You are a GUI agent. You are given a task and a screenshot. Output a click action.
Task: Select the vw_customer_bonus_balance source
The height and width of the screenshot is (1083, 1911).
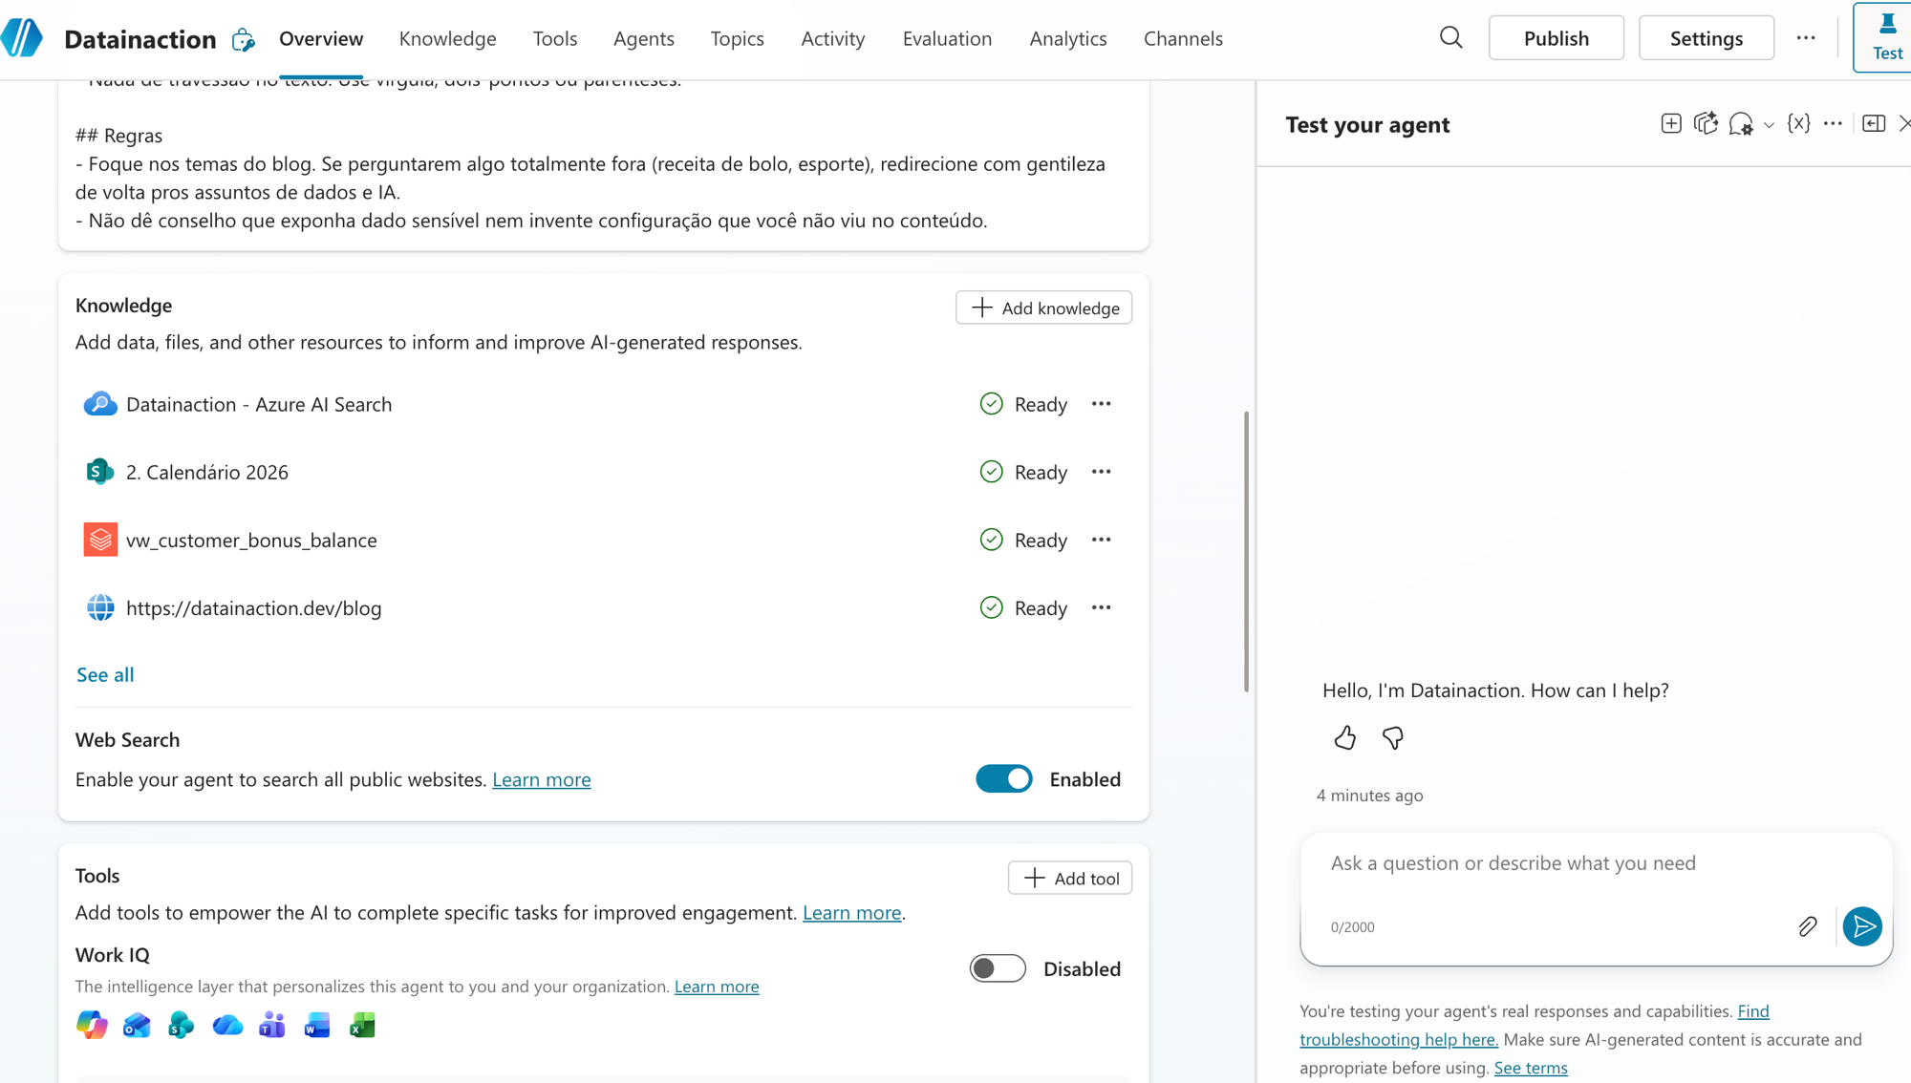(x=251, y=540)
